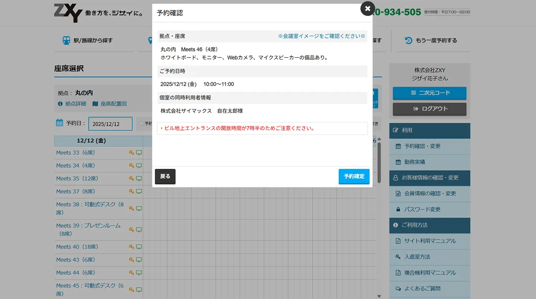Screen dimensions: 536x299
Task: Click the monitor icon next to Meets 40
Action: [139, 247]
